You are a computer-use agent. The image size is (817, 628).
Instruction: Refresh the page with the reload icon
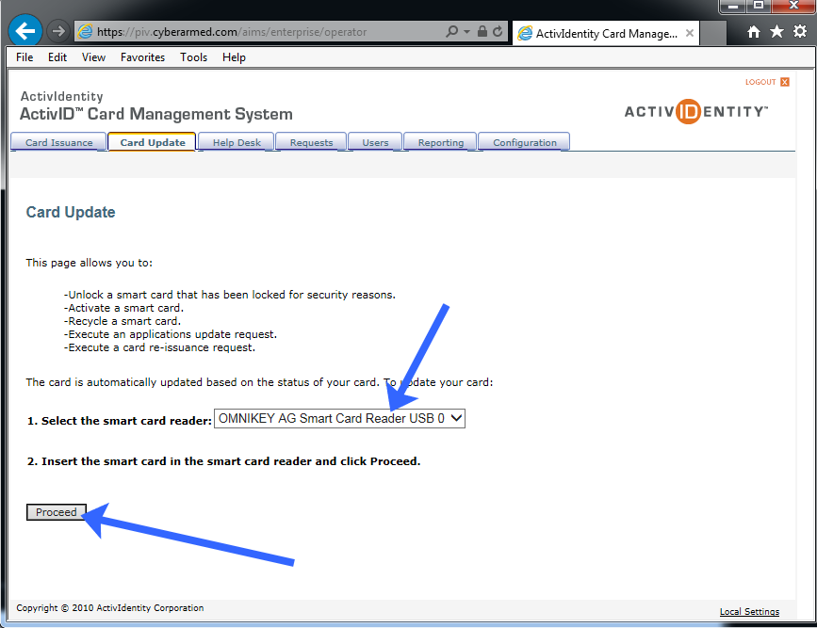tap(498, 31)
